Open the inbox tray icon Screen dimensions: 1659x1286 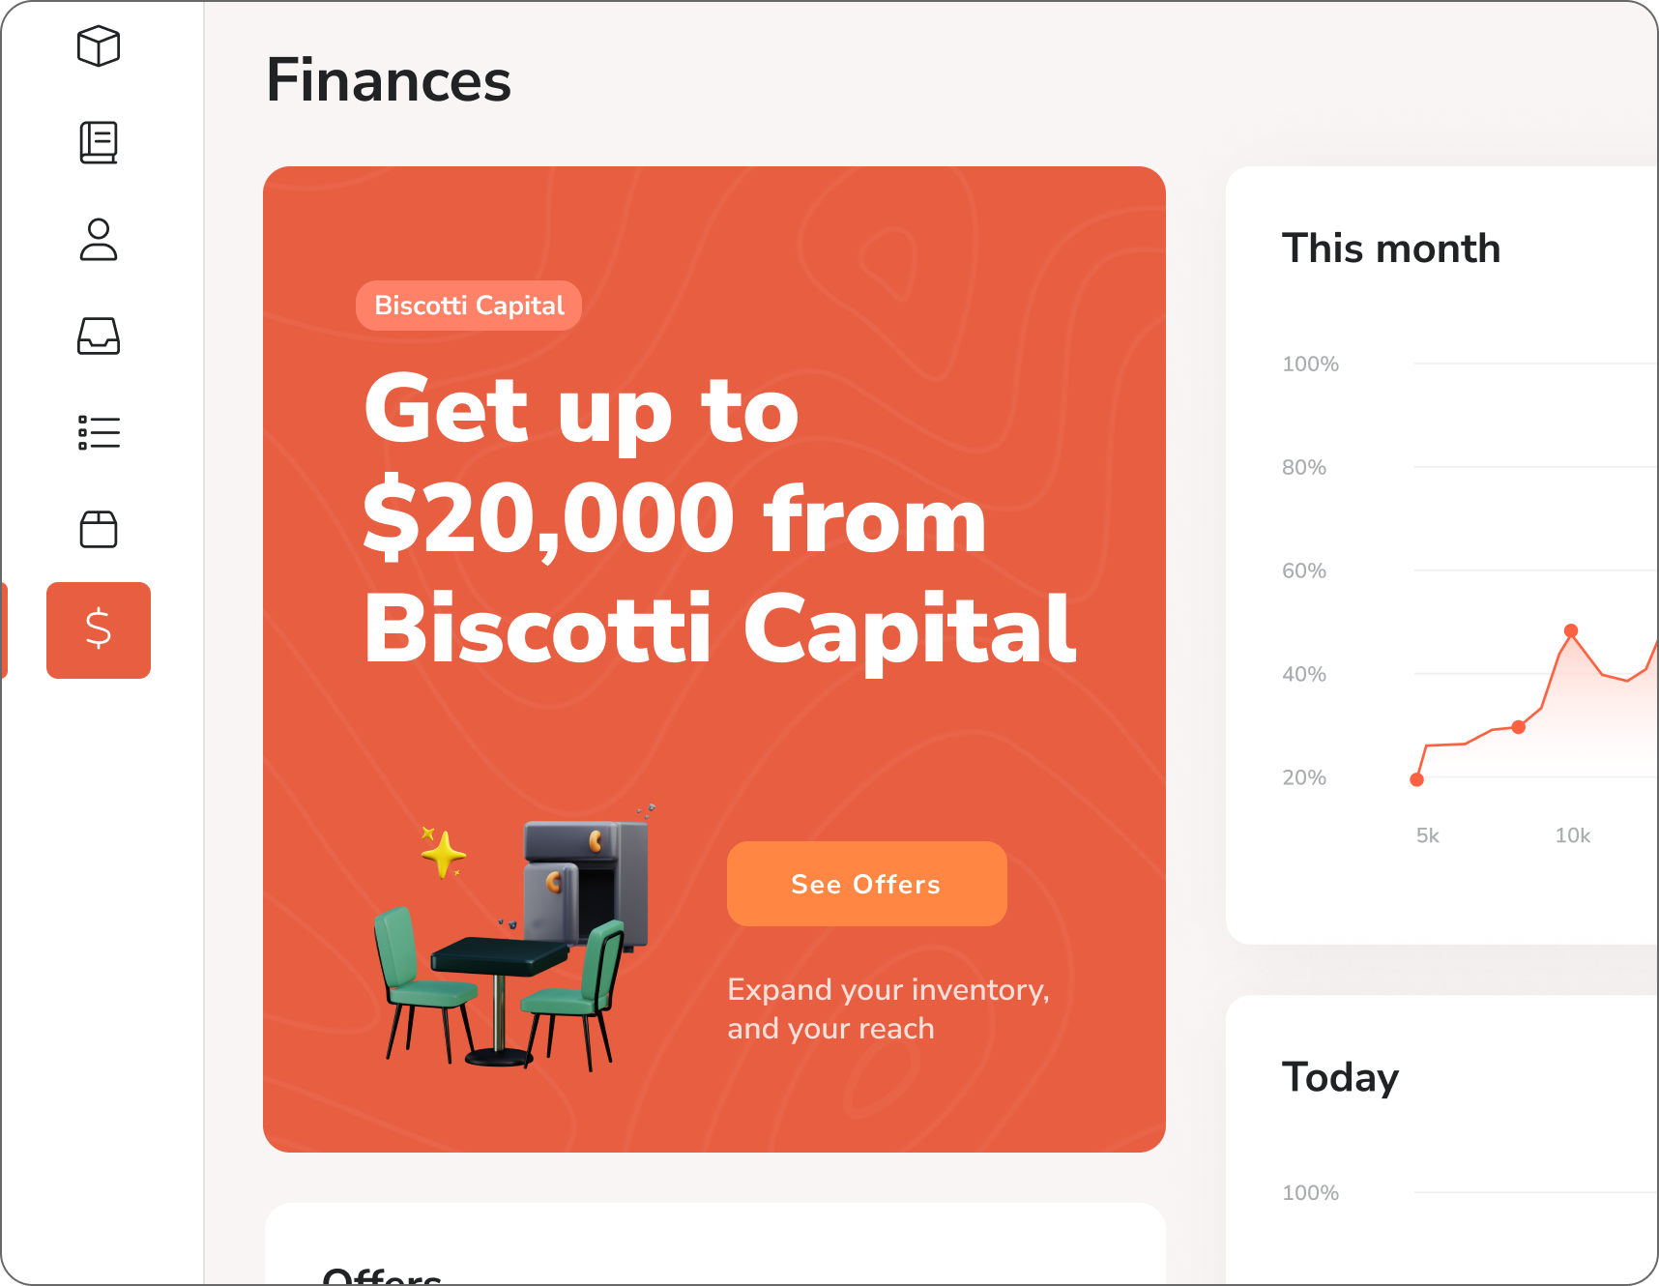98,336
